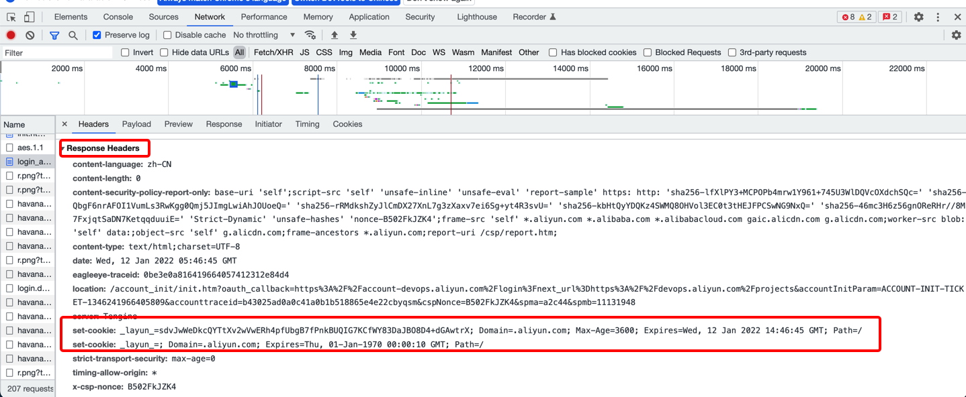
Task: Import HAR file with upload arrow
Action: (x=335, y=35)
